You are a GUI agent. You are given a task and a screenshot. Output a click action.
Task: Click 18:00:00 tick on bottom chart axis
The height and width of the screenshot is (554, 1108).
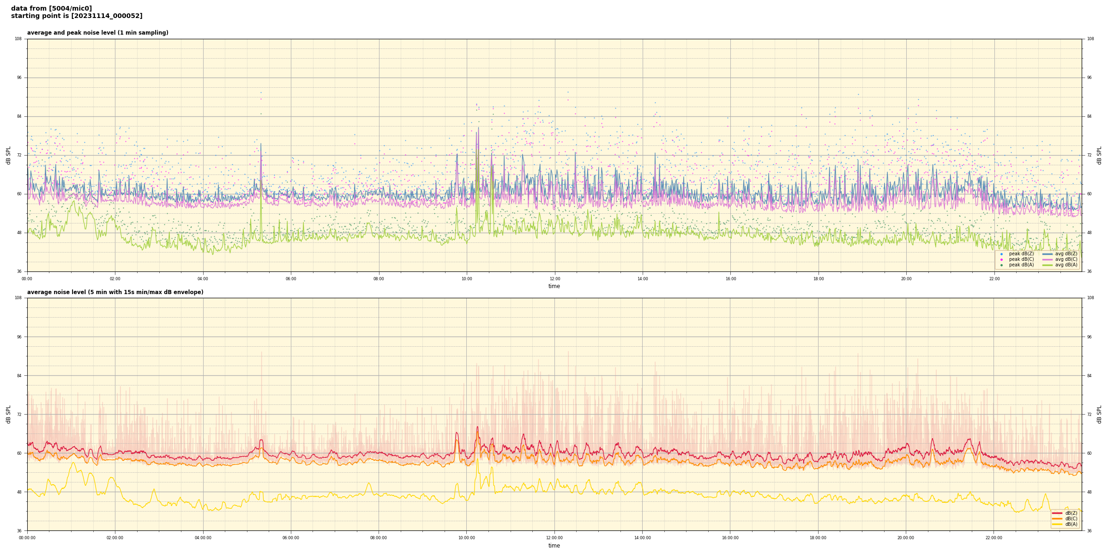point(818,538)
